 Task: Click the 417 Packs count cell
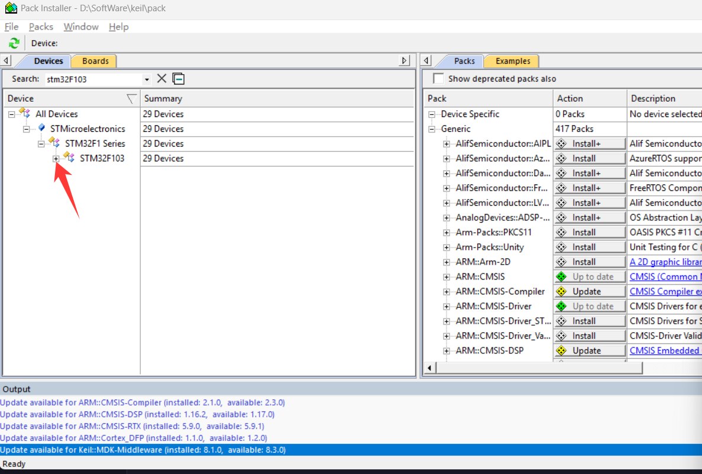[x=590, y=129]
